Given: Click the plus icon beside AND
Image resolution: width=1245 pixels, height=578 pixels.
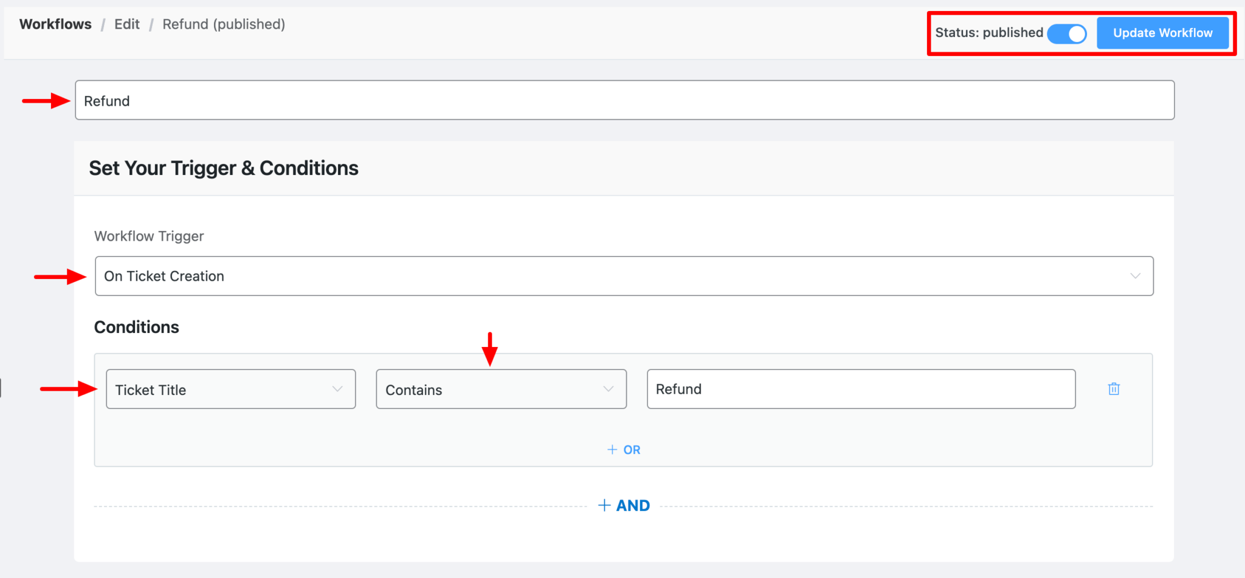Looking at the screenshot, I should point(604,505).
